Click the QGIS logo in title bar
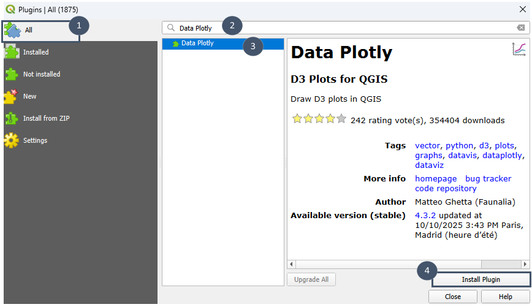 click(10, 9)
